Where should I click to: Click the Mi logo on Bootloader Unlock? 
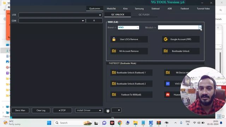coord(166,51)
